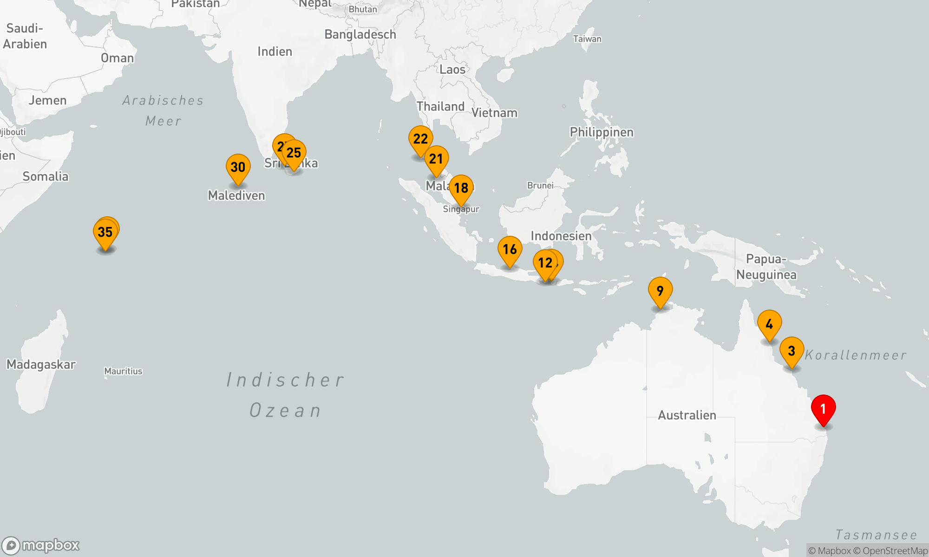
Task: Select map marker number 4
Action: pyautogui.click(x=769, y=324)
